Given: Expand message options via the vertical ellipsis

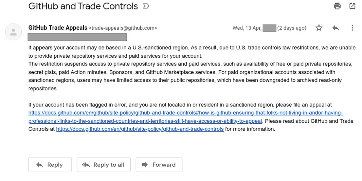Looking at the screenshot, I should [352, 28].
